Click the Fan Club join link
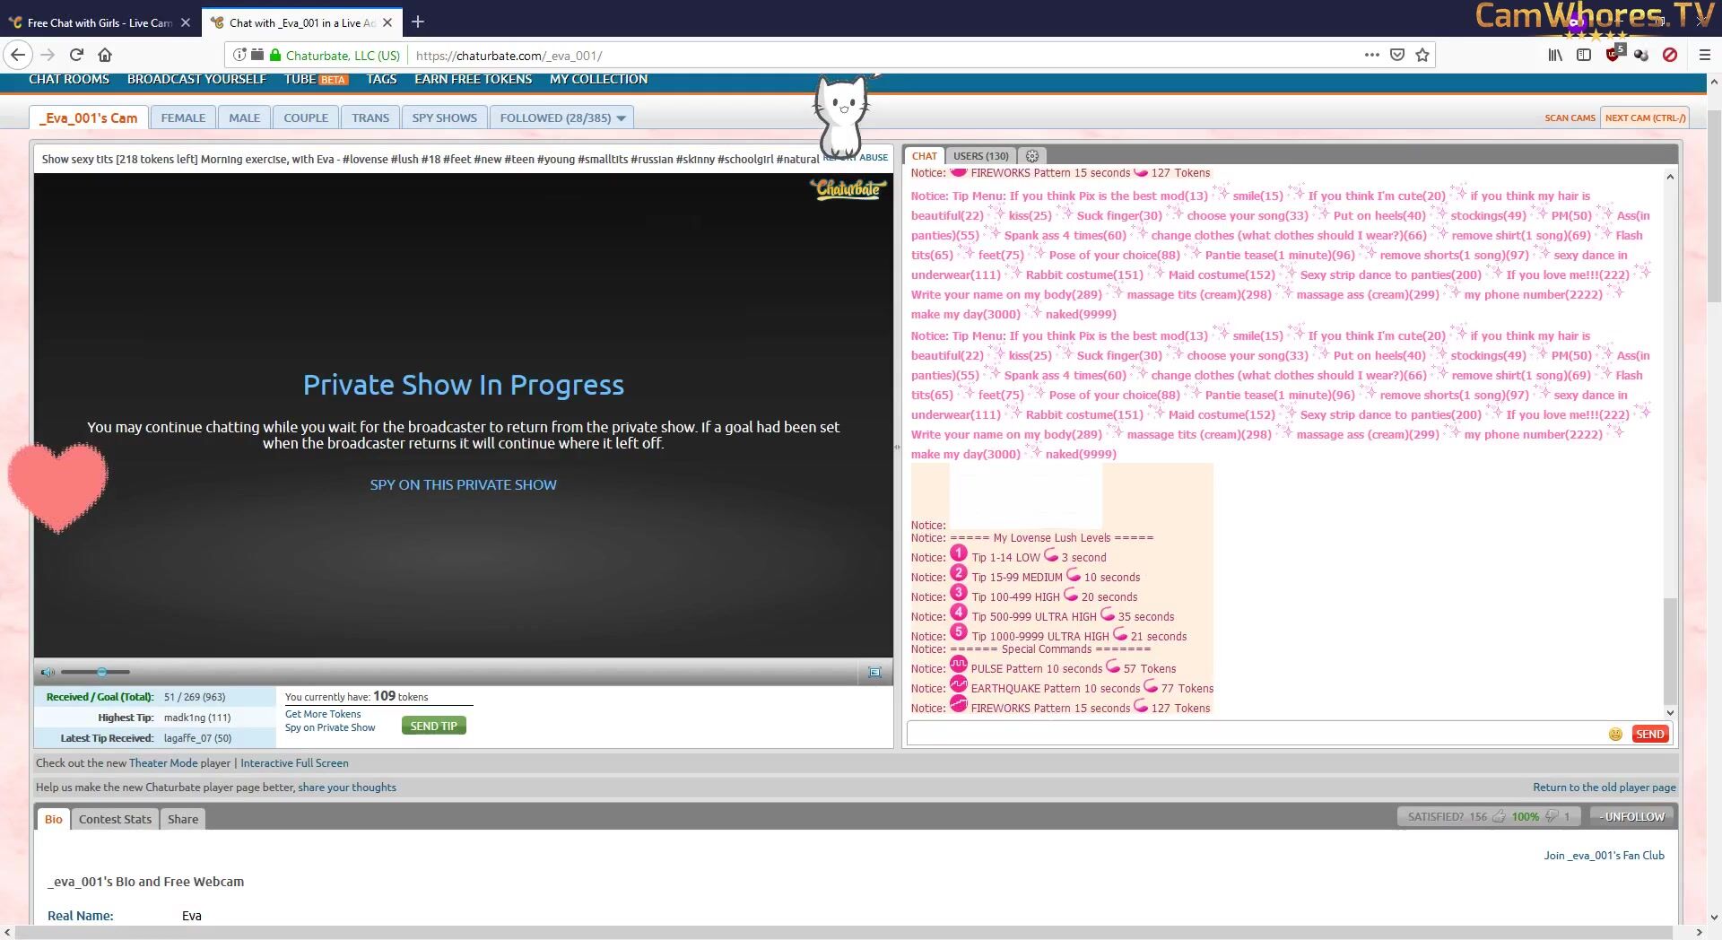 click(1604, 856)
